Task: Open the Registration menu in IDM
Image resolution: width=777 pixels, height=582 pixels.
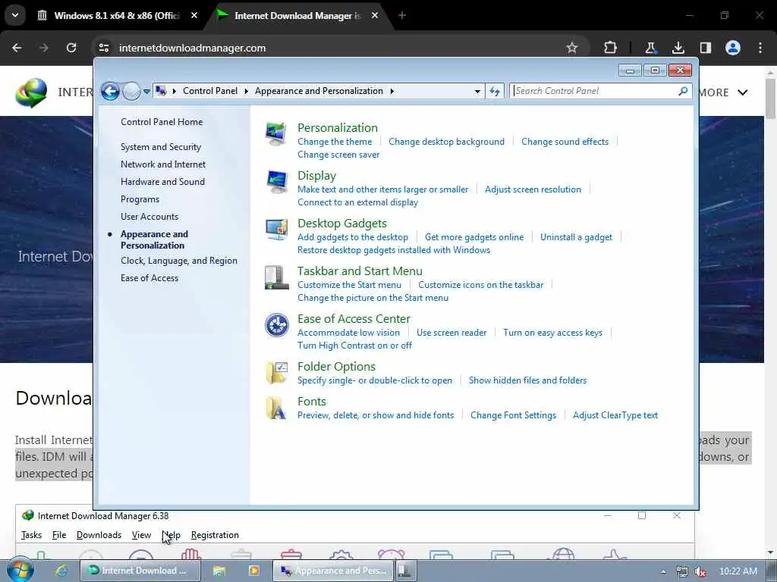Action: [x=215, y=535]
